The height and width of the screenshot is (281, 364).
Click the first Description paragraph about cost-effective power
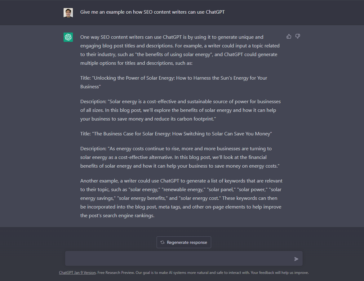tap(180, 110)
